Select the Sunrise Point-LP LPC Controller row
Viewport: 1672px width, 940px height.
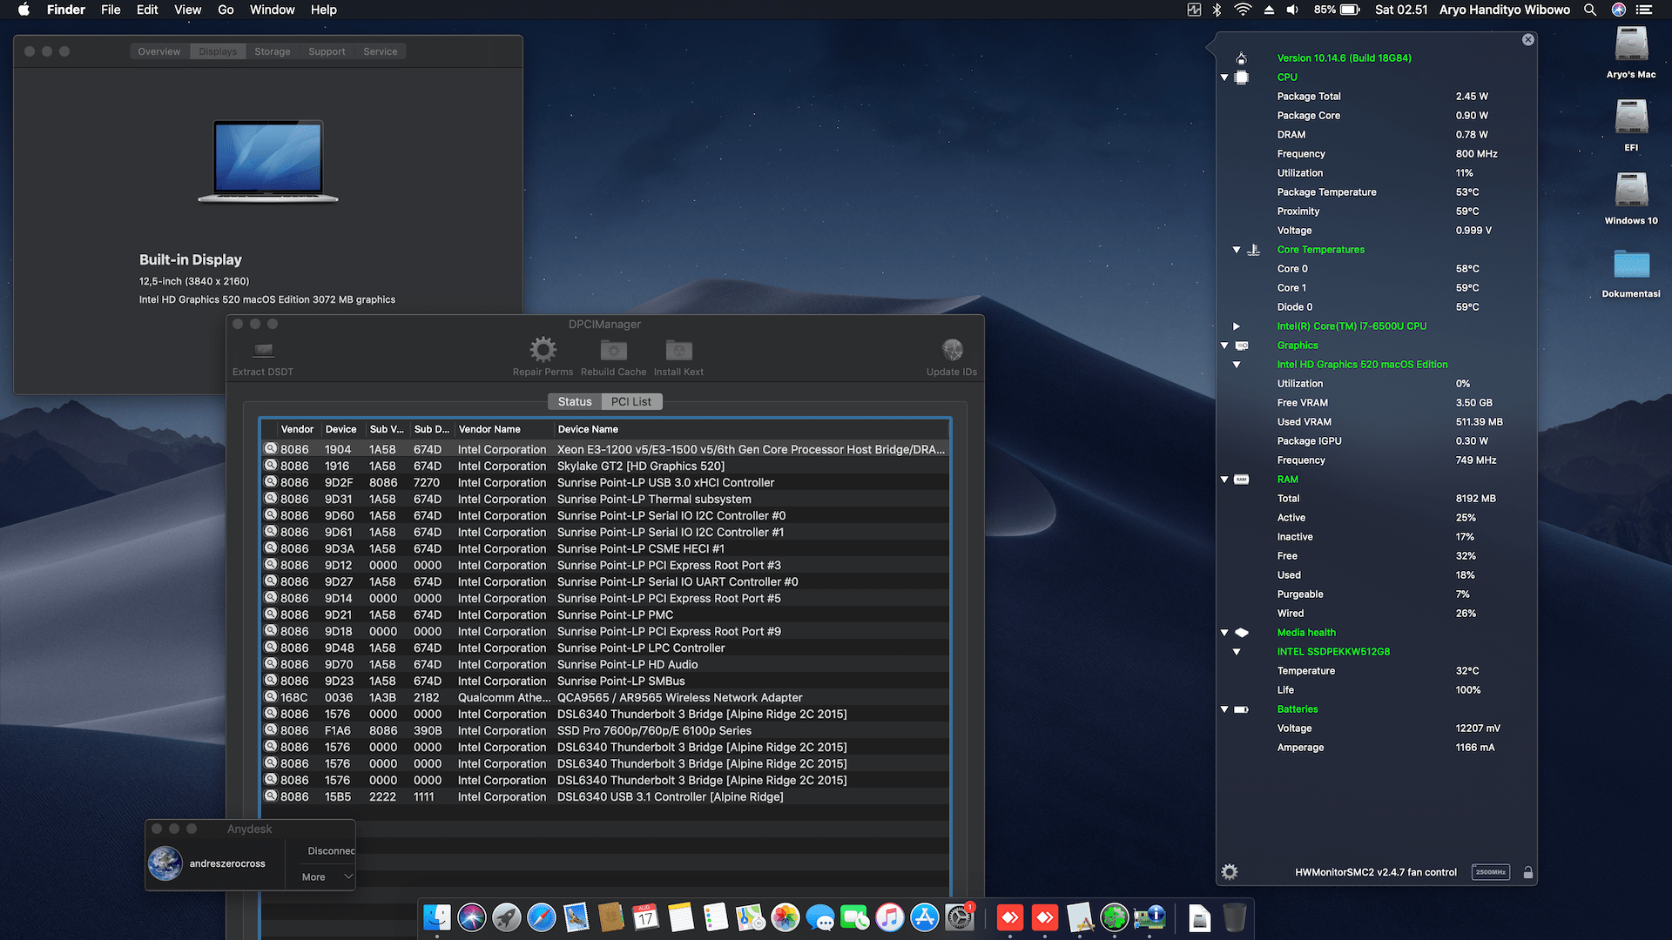coord(605,648)
